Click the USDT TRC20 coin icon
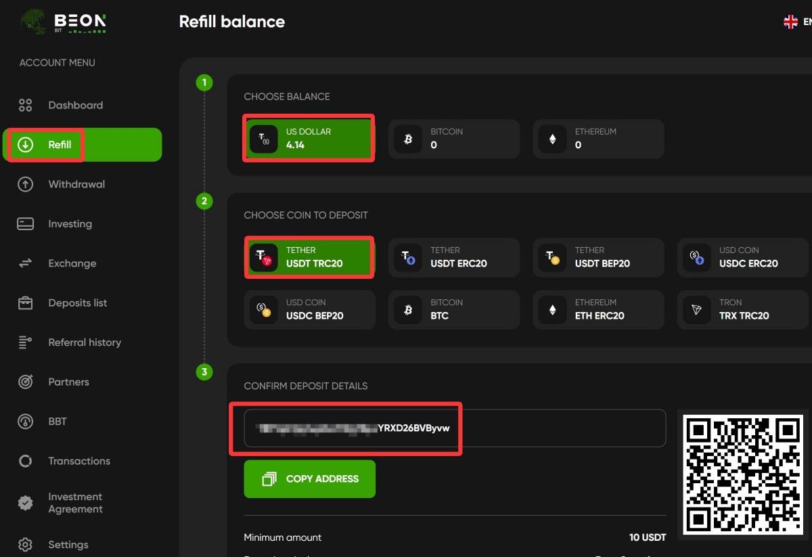The height and width of the screenshot is (557, 812). [x=264, y=257]
